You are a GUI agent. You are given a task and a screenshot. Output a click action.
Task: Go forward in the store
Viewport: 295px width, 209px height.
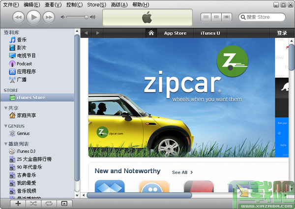[x=98, y=33]
